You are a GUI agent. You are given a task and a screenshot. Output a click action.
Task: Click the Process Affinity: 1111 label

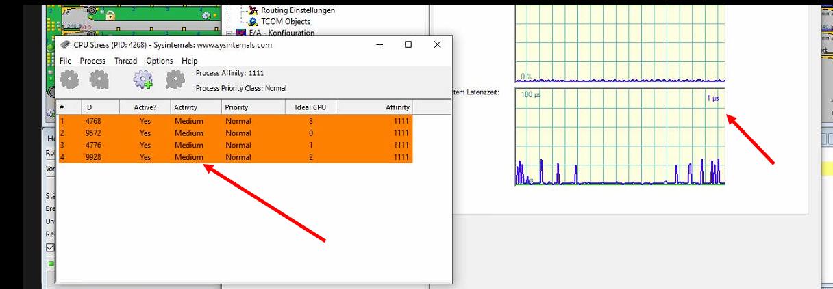(x=229, y=73)
